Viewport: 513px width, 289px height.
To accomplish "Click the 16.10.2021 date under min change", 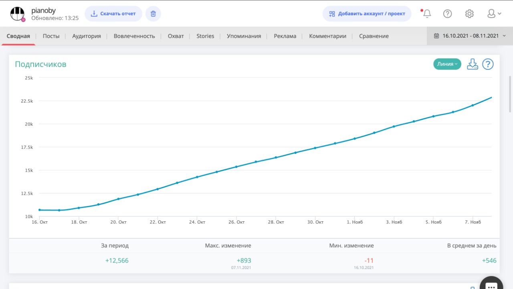I will [x=364, y=267].
